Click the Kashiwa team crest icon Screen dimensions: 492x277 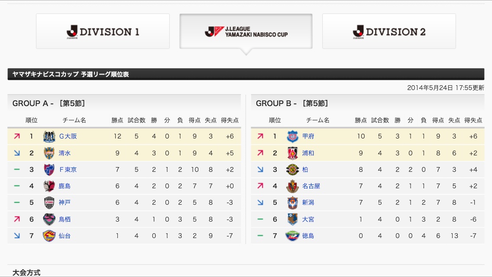coord(292,170)
